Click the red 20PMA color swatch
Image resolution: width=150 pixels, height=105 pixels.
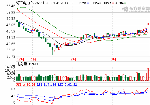[113, 3]
